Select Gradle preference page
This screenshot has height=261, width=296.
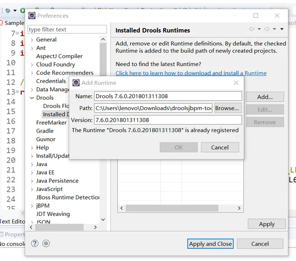pos(45,131)
